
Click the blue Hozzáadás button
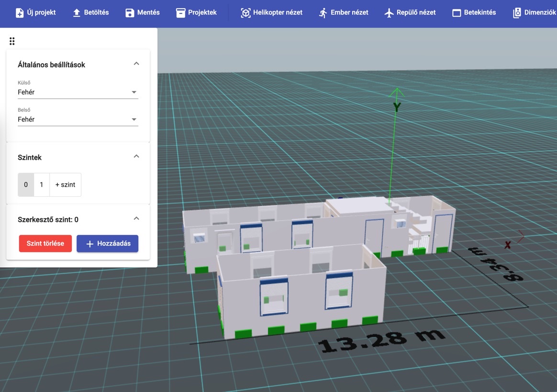click(x=108, y=244)
